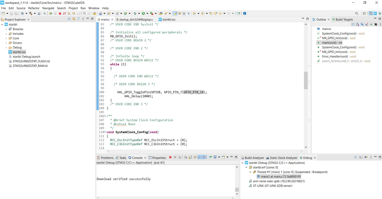Click the Resume debug icon in toolbar

point(51,13)
